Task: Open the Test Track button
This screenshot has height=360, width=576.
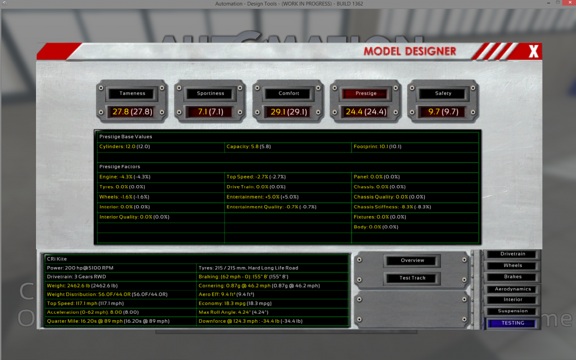Action: tap(412, 278)
